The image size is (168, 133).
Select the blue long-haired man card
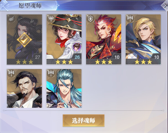click(x=64, y=88)
